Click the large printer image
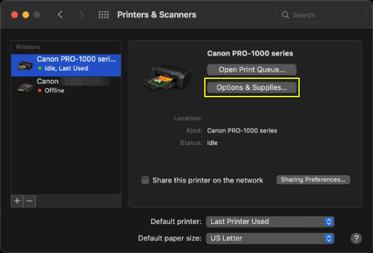 click(167, 78)
